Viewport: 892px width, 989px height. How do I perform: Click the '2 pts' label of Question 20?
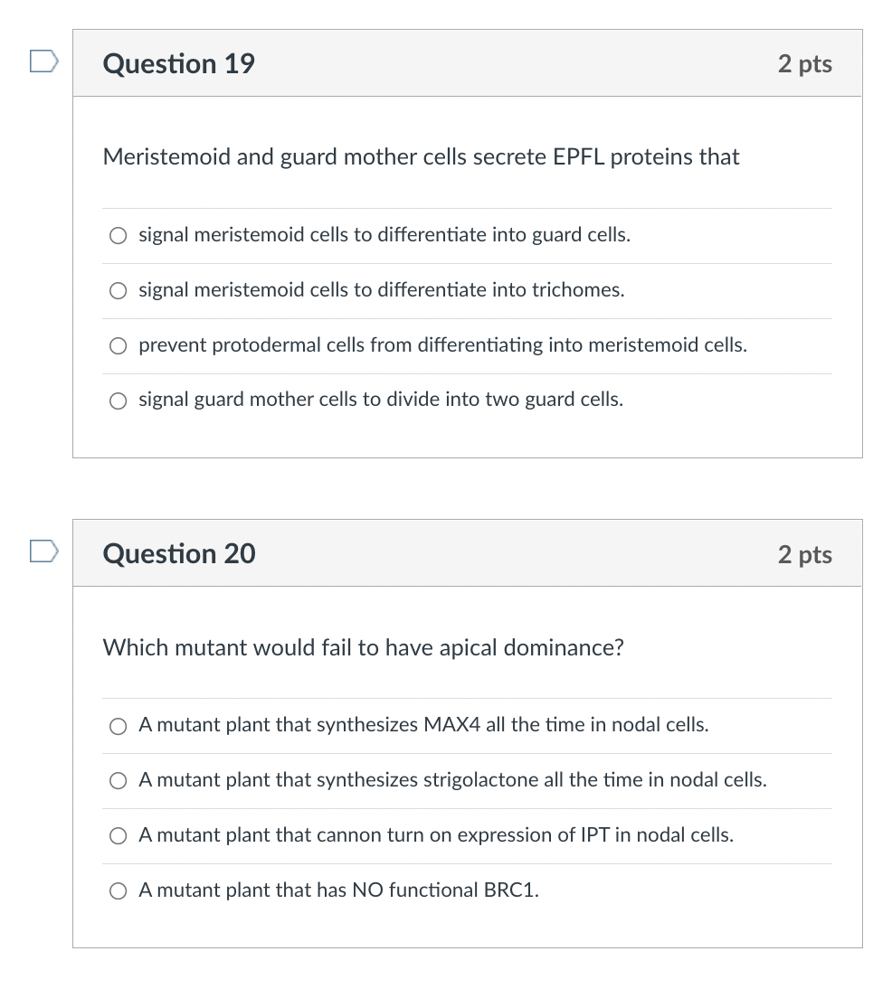(805, 554)
